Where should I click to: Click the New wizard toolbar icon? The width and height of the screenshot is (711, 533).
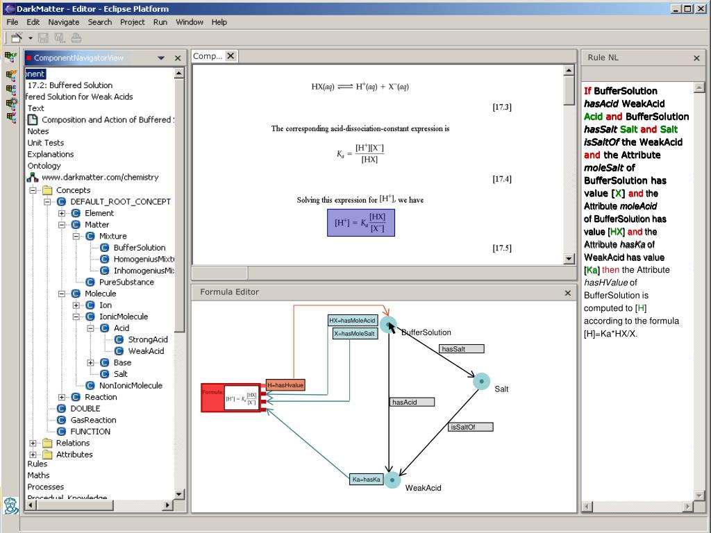coord(17,38)
